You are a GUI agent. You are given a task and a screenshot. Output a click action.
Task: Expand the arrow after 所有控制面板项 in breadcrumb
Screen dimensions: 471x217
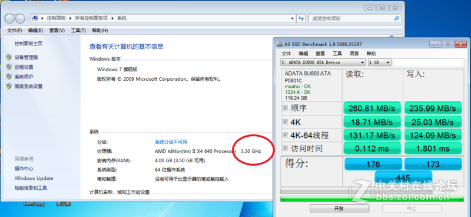coord(112,18)
